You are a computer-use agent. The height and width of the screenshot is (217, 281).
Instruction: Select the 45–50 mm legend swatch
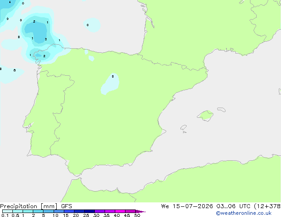130,211
